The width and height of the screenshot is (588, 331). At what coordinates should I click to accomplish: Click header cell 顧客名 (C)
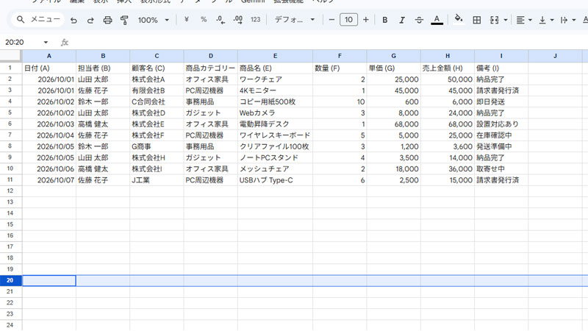(x=157, y=68)
